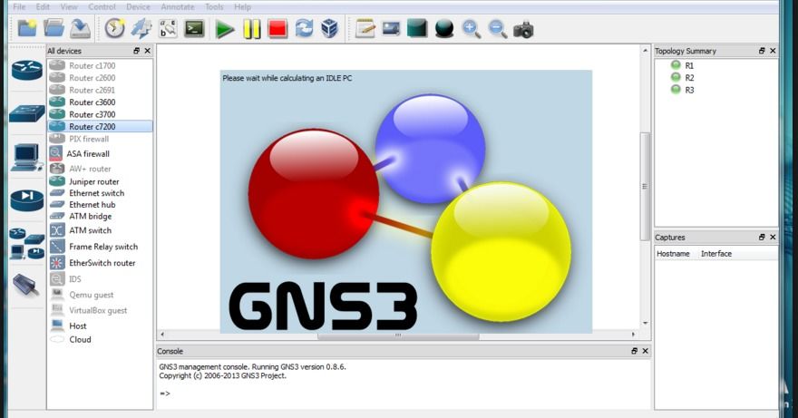Reload all devices with blue arrows icon
This screenshot has height=418, width=798.
(x=304, y=29)
